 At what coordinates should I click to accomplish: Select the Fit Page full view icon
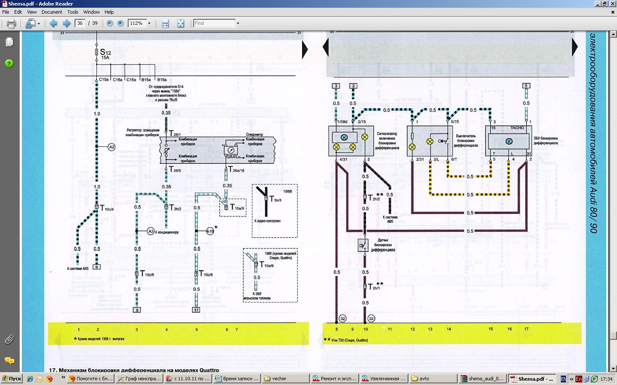click(x=181, y=24)
